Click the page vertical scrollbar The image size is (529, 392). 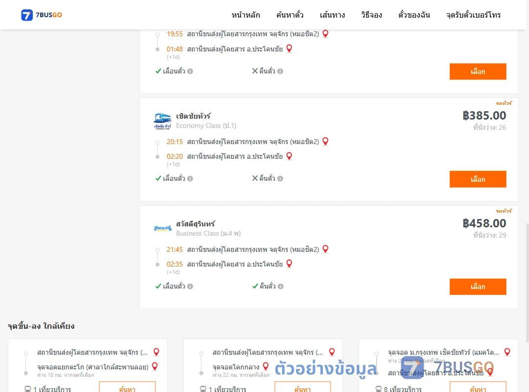(x=527, y=283)
